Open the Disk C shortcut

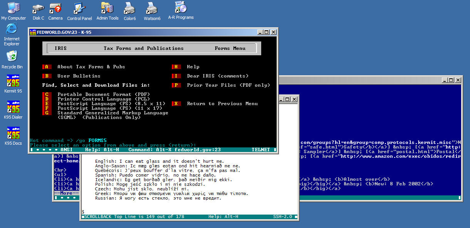click(x=38, y=8)
